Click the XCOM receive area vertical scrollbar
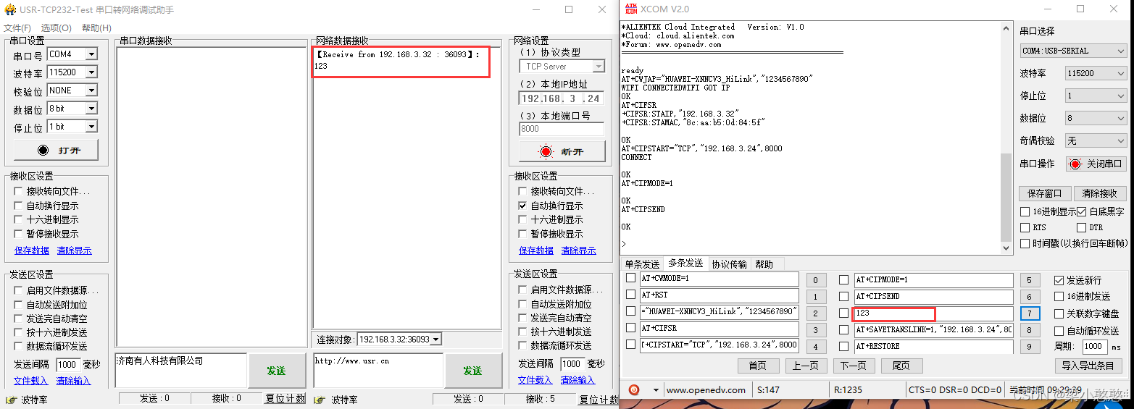This screenshot has width=1134, height=409. [x=1005, y=138]
